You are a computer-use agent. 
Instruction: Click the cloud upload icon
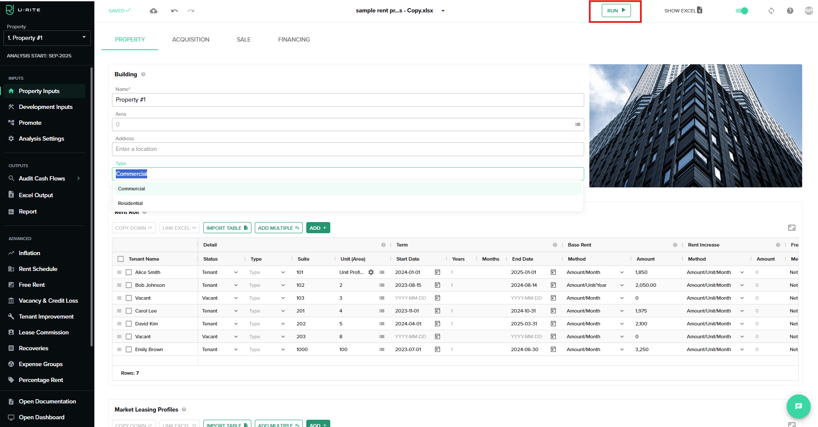[154, 11]
